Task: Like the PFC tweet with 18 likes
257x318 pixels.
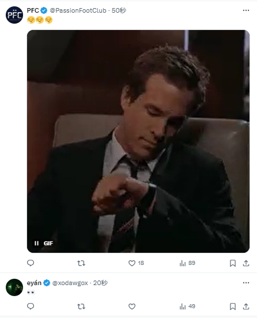Action: (x=136, y=263)
